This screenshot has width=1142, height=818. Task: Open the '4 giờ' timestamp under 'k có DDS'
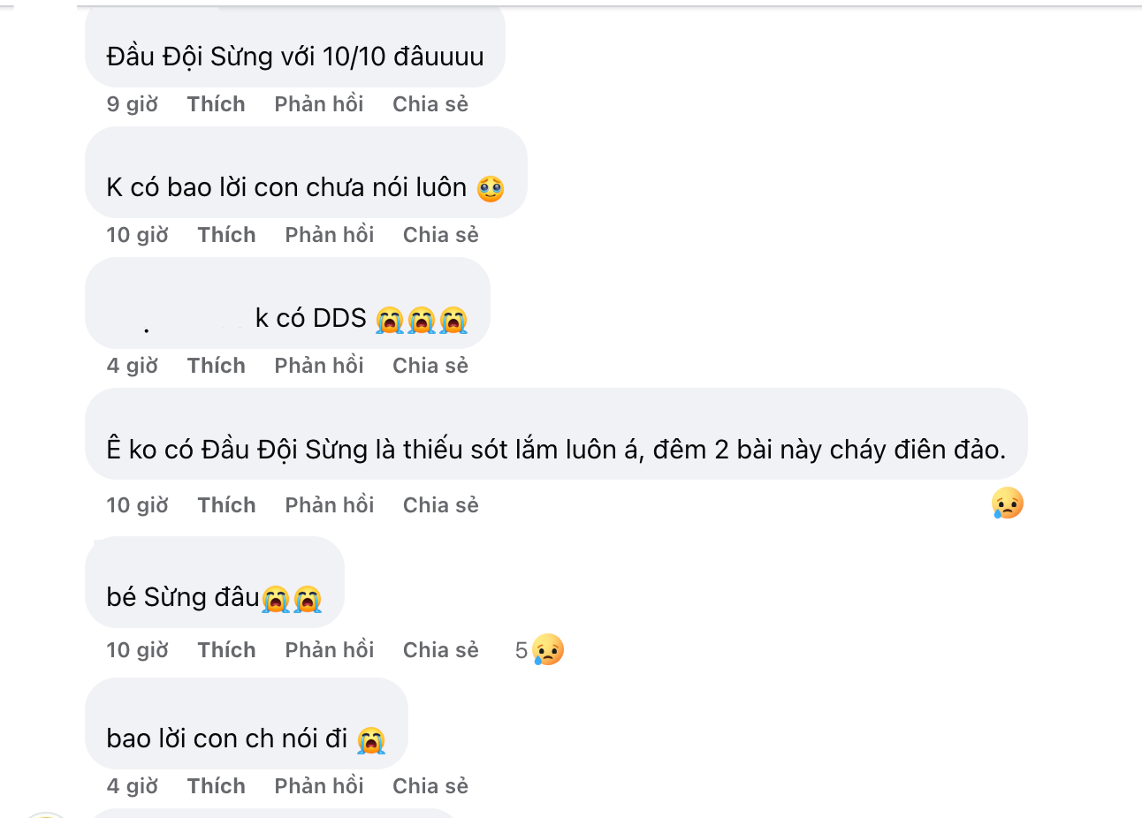point(133,366)
